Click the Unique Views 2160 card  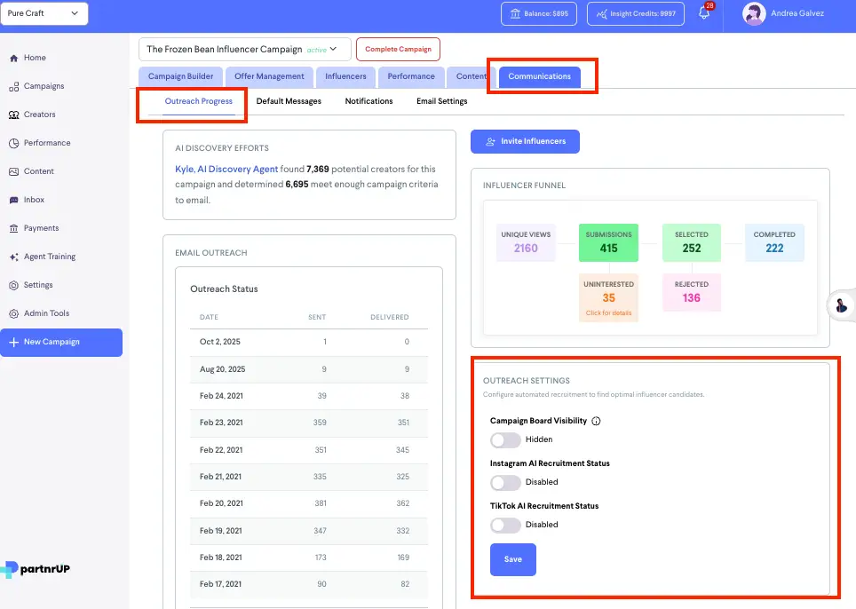click(526, 242)
